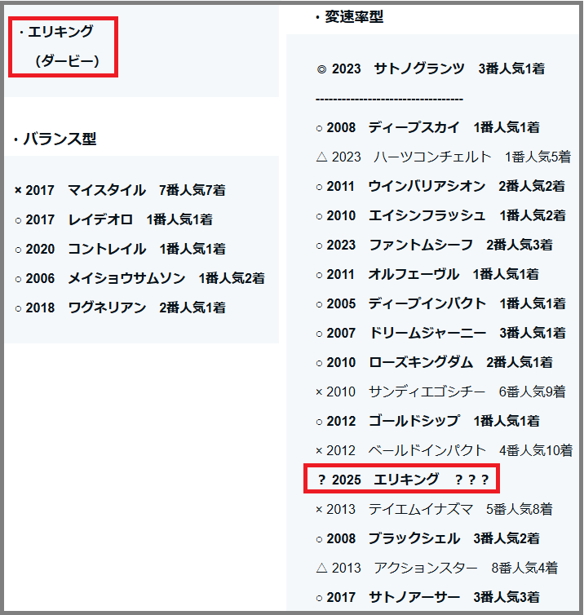The height and width of the screenshot is (615, 584).
Task: Select the highlighted 2025 エリキング ??? row
Action: [x=402, y=479]
